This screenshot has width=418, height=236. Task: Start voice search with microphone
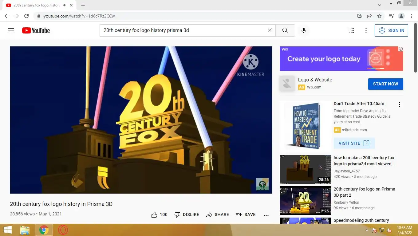pos(304,30)
